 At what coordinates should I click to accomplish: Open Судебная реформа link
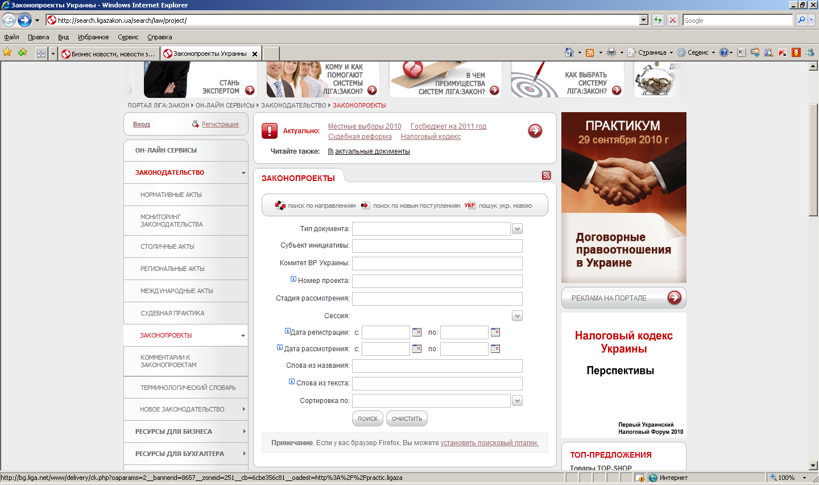(x=360, y=137)
